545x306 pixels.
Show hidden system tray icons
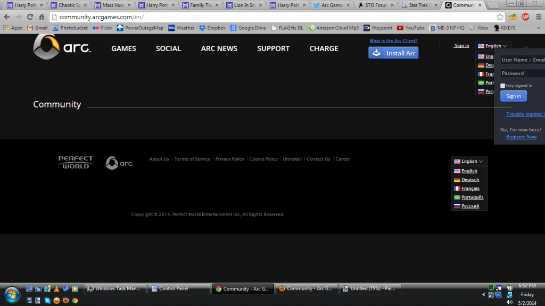(x=483, y=294)
